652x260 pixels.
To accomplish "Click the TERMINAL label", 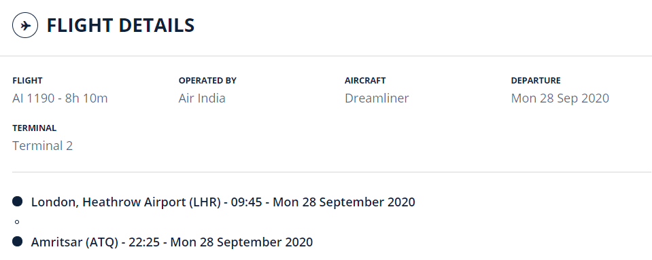I will coord(35,128).
